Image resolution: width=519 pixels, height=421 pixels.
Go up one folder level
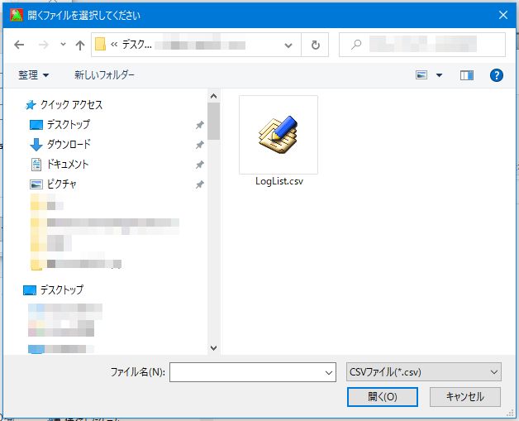pos(80,45)
